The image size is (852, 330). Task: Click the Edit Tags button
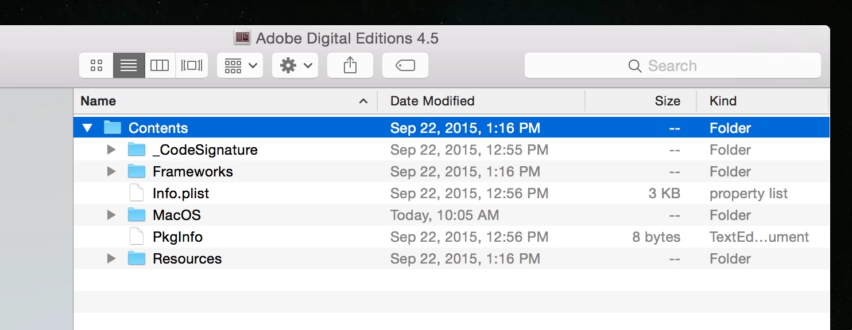pyautogui.click(x=405, y=65)
